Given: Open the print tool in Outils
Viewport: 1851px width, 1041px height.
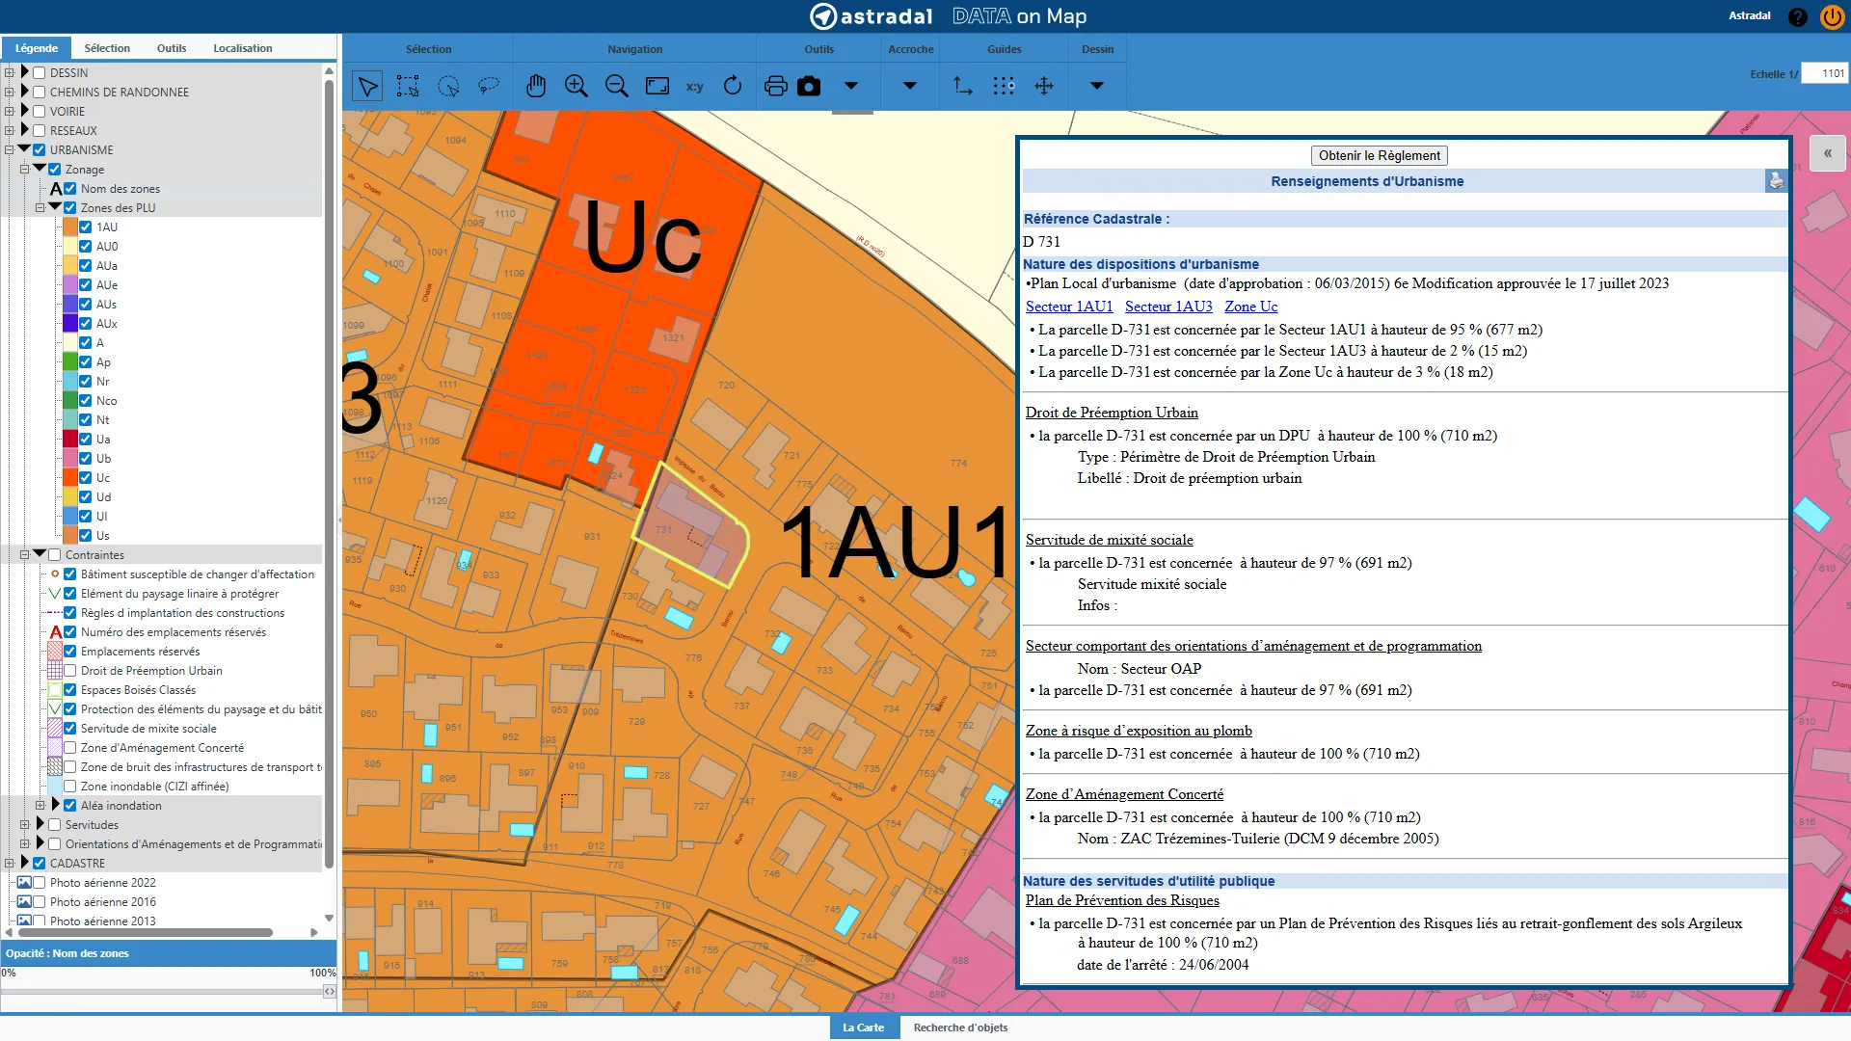Looking at the screenshot, I should [775, 86].
